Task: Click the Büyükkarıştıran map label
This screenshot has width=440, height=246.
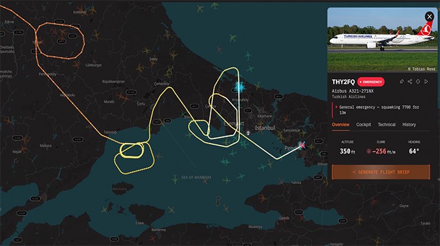Action: coord(113,82)
